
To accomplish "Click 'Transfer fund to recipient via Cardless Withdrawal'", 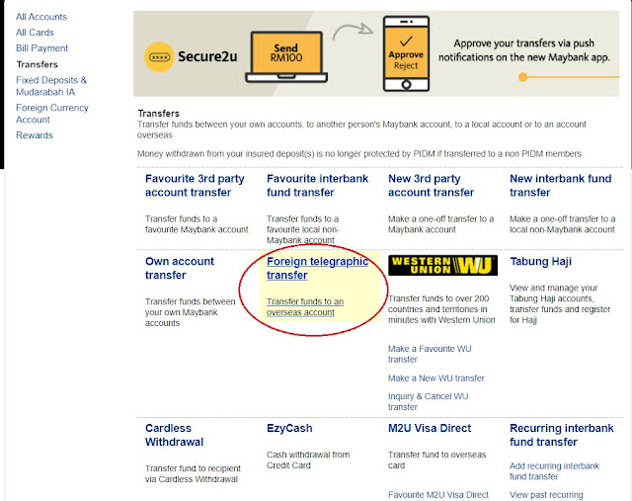I will 193,474.
